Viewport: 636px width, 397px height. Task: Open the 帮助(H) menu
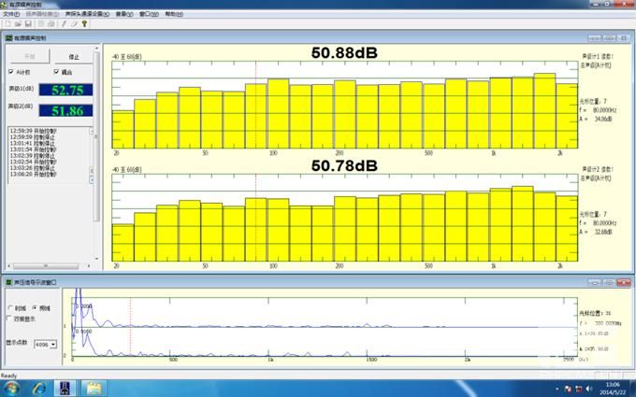click(174, 14)
